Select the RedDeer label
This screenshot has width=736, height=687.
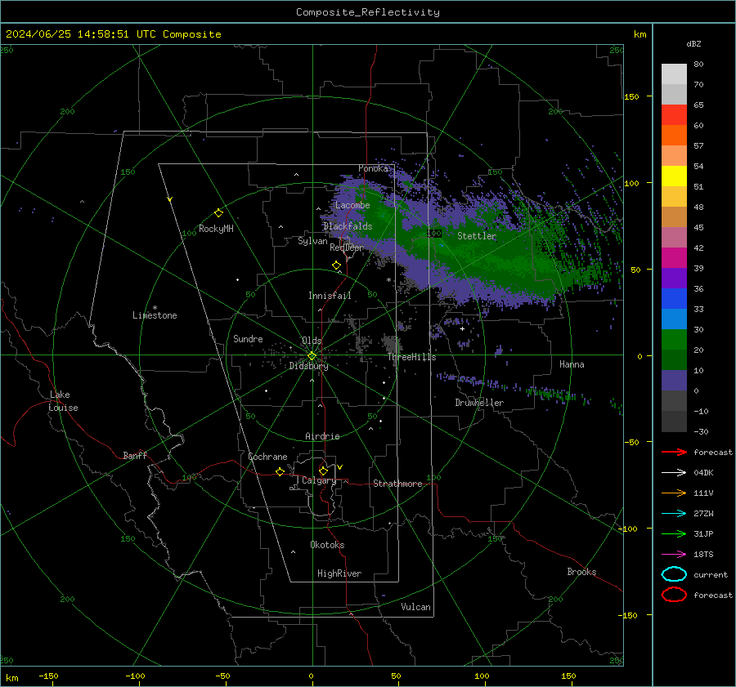tap(347, 248)
